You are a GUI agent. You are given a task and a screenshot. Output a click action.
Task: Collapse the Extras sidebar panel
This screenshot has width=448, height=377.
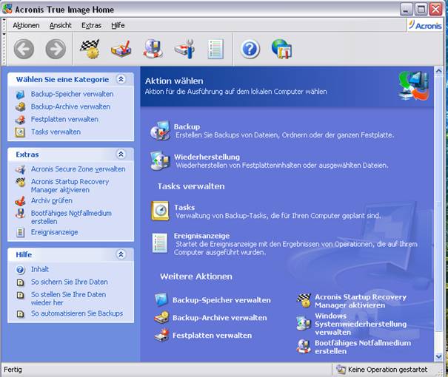click(x=121, y=154)
